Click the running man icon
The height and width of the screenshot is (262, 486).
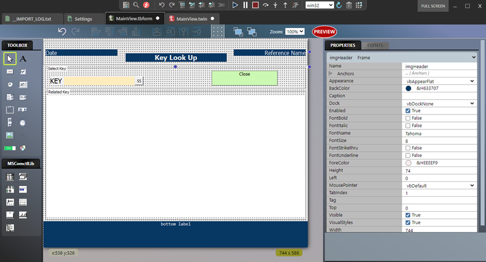(x=295, y=5)
